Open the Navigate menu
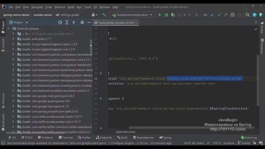 (37, 7)
